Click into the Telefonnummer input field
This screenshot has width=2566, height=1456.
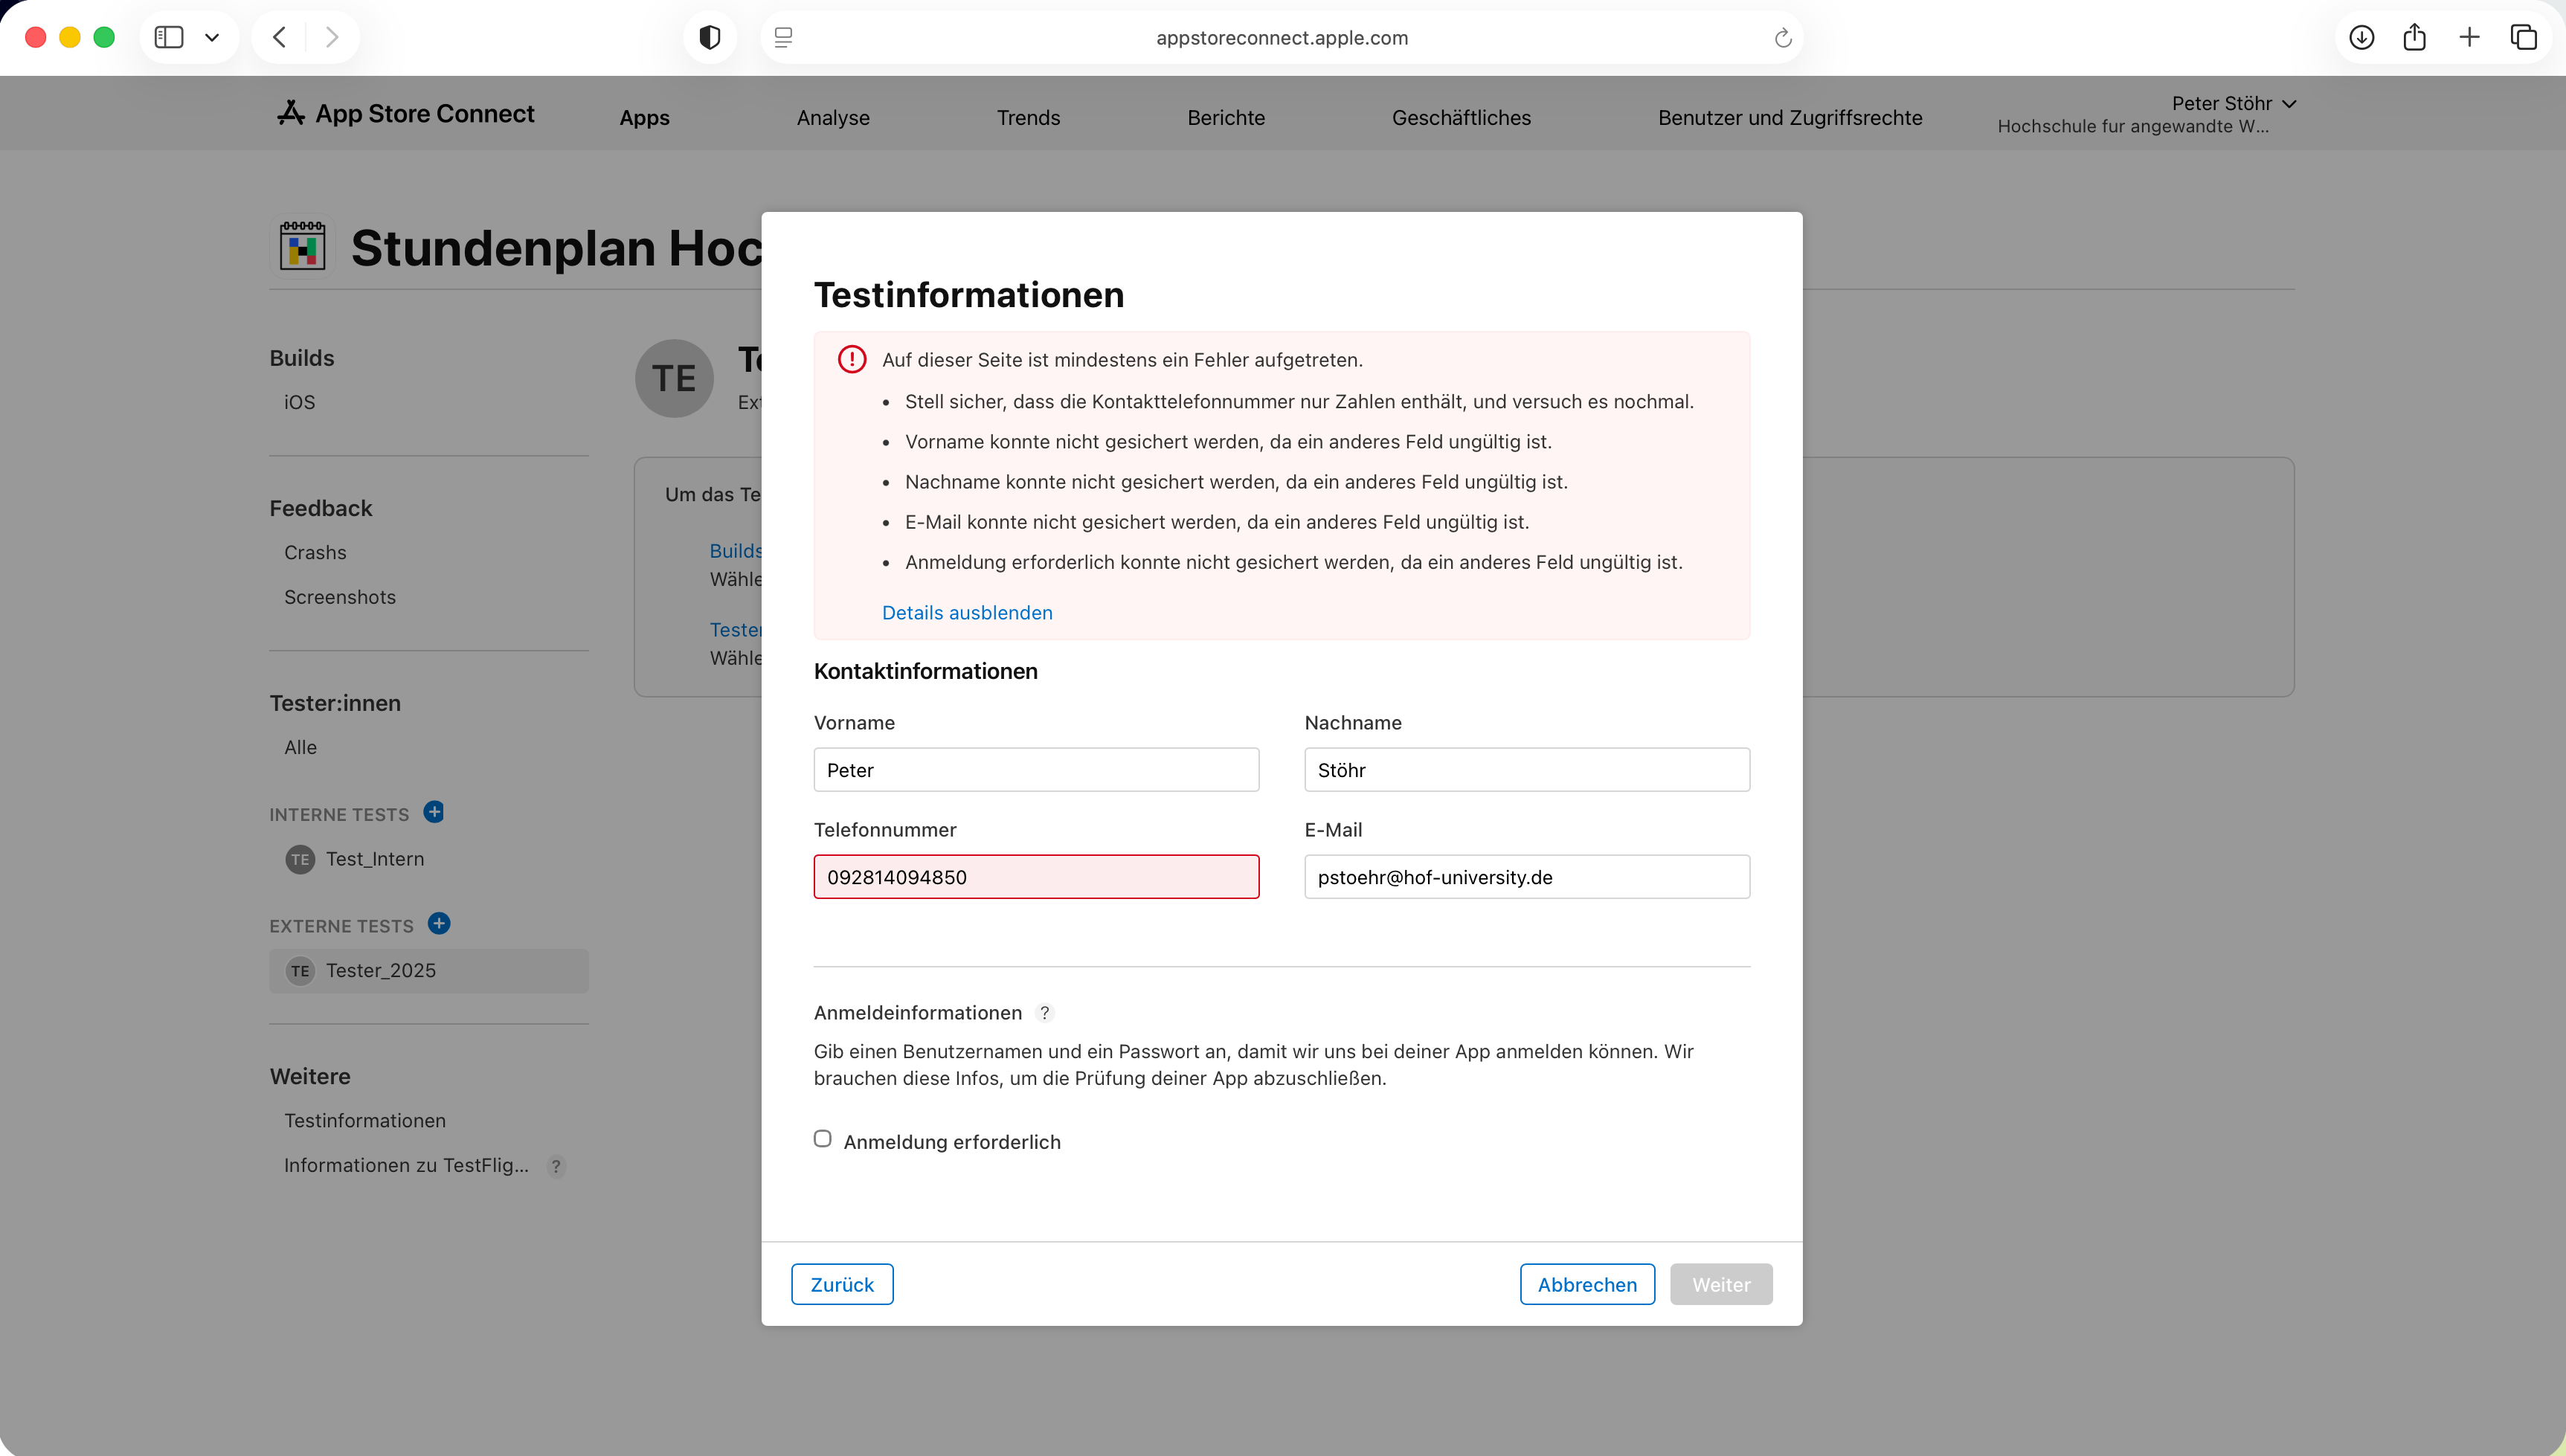click(1036, 877)
